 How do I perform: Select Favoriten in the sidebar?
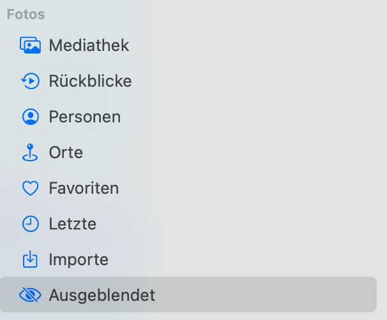[84, 189]
